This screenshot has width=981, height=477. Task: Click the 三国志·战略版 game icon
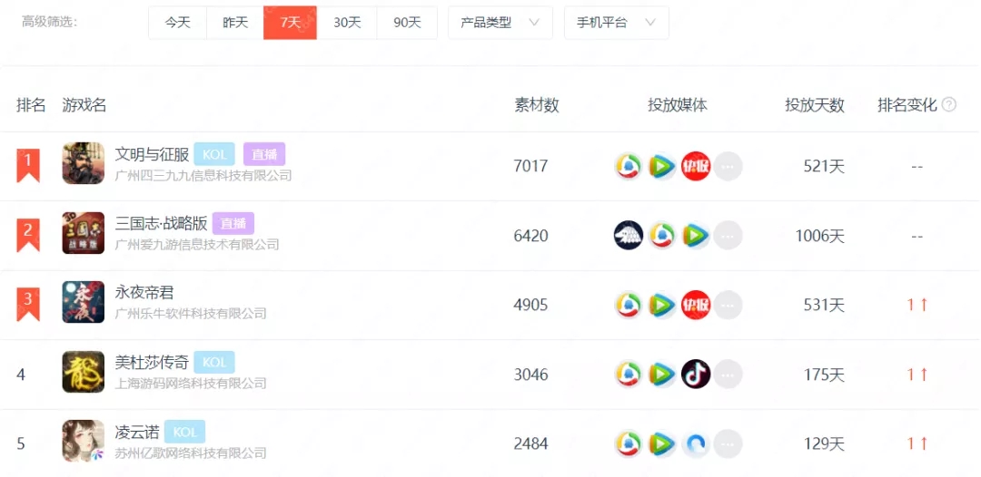(84, 233)
